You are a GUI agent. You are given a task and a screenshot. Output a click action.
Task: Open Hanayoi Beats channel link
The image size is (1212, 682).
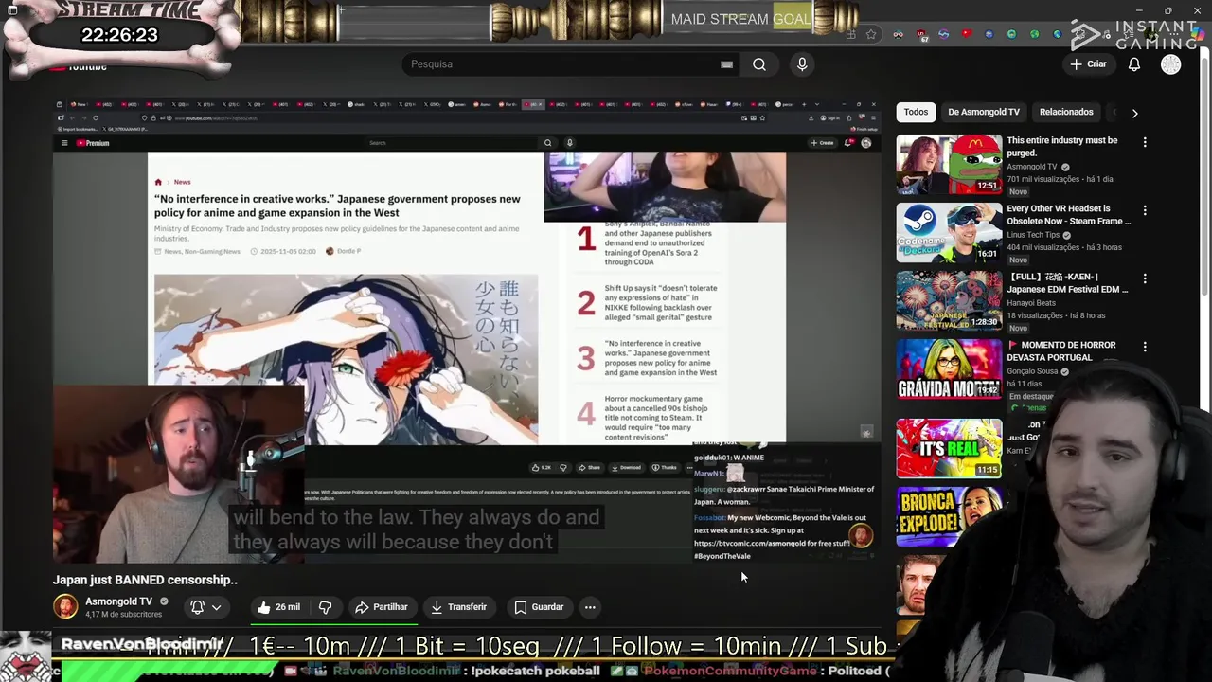coord(1031,303)
